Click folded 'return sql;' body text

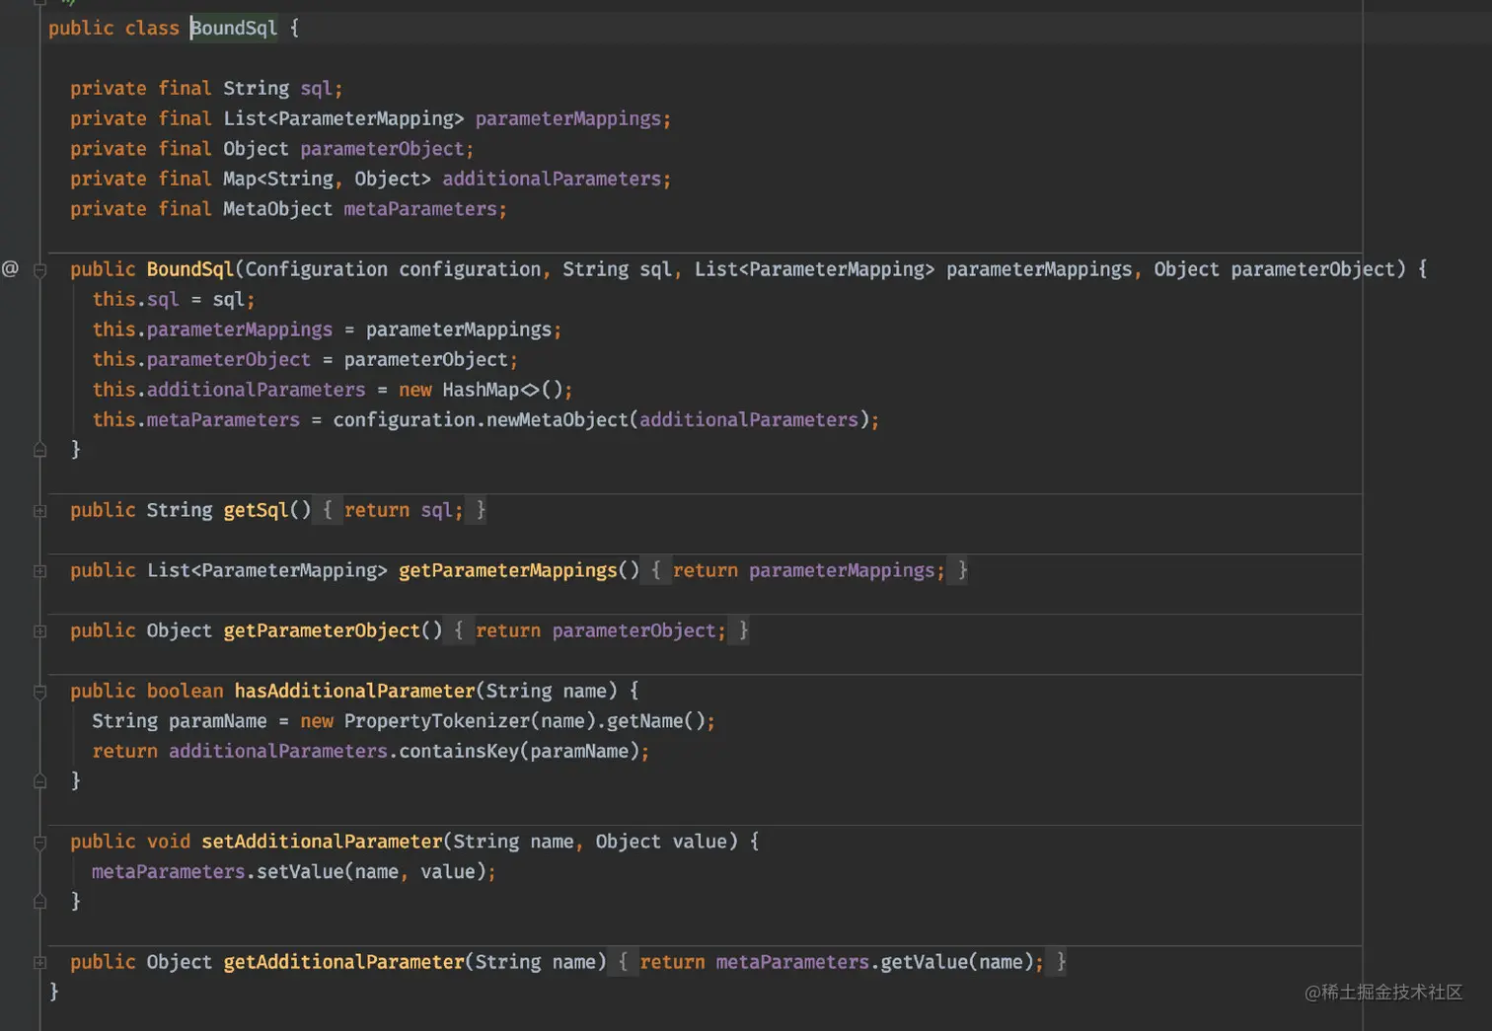[404, 510]
